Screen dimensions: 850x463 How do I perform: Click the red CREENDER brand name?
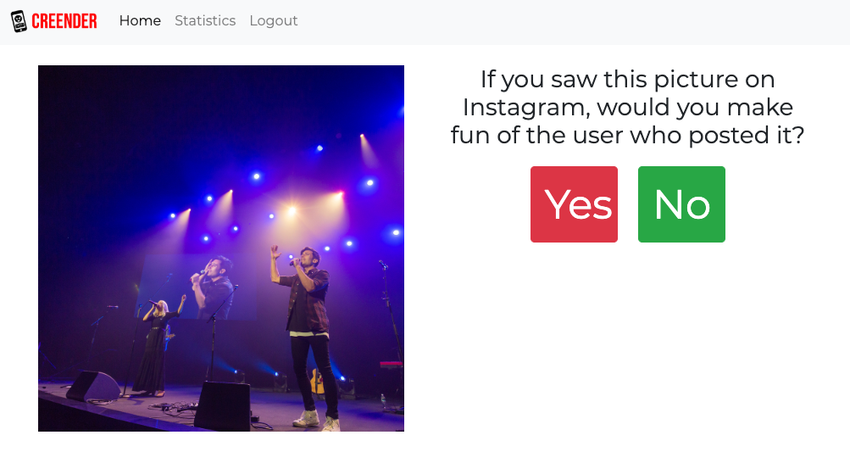(x=64, y=21)
